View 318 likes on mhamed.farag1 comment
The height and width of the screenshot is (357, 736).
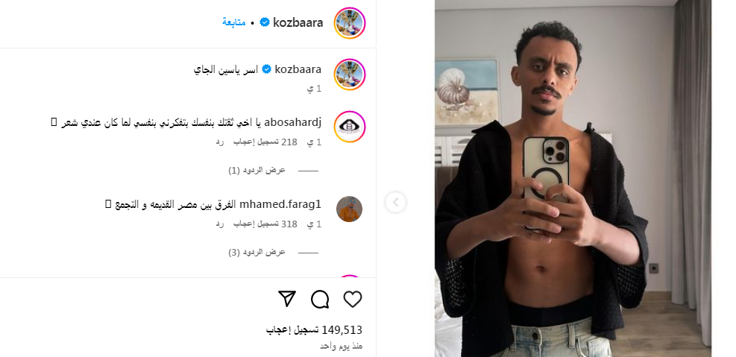265,224
